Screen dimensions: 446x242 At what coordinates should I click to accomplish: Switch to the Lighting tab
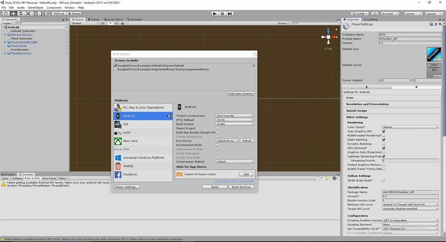tap(371, 19)
